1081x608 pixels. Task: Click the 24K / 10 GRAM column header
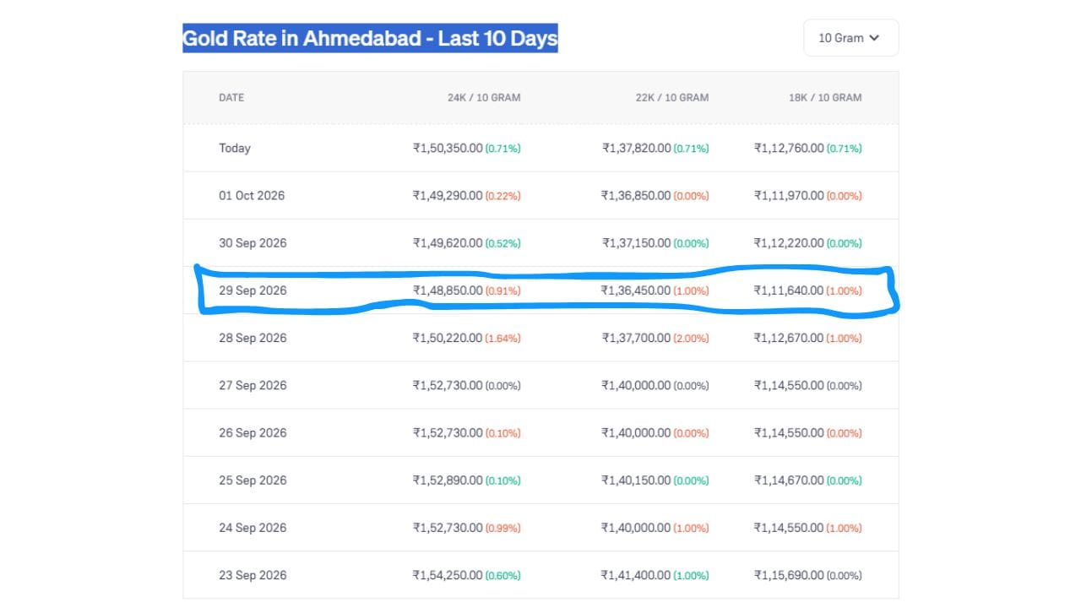point(484,98)
